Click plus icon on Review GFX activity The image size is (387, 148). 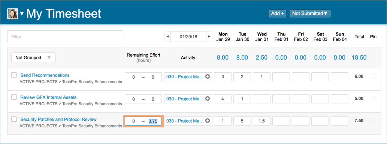pos(208,99)
